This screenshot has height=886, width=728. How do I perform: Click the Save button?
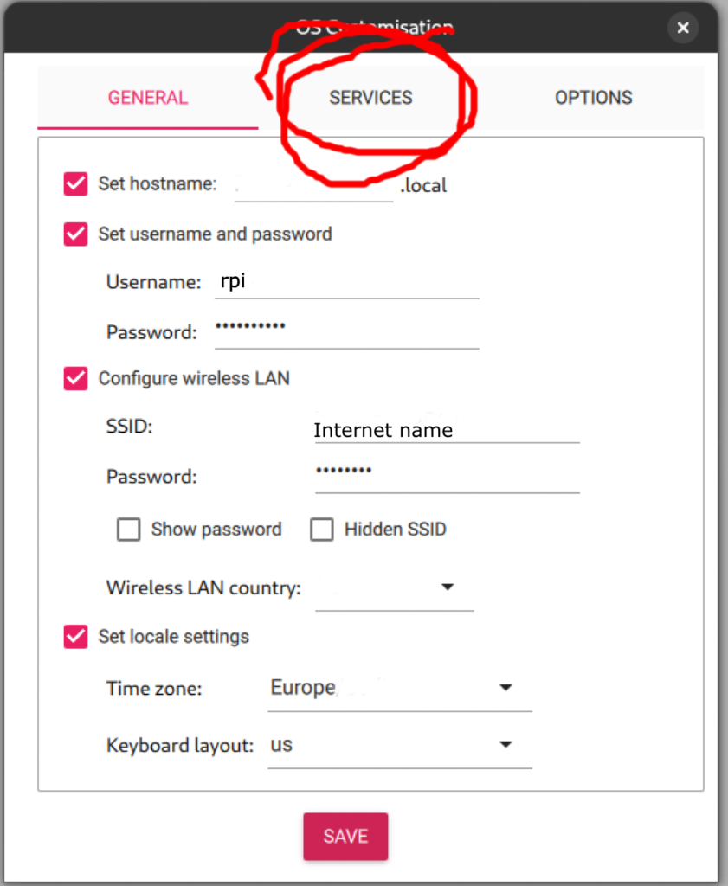(345, 836)
